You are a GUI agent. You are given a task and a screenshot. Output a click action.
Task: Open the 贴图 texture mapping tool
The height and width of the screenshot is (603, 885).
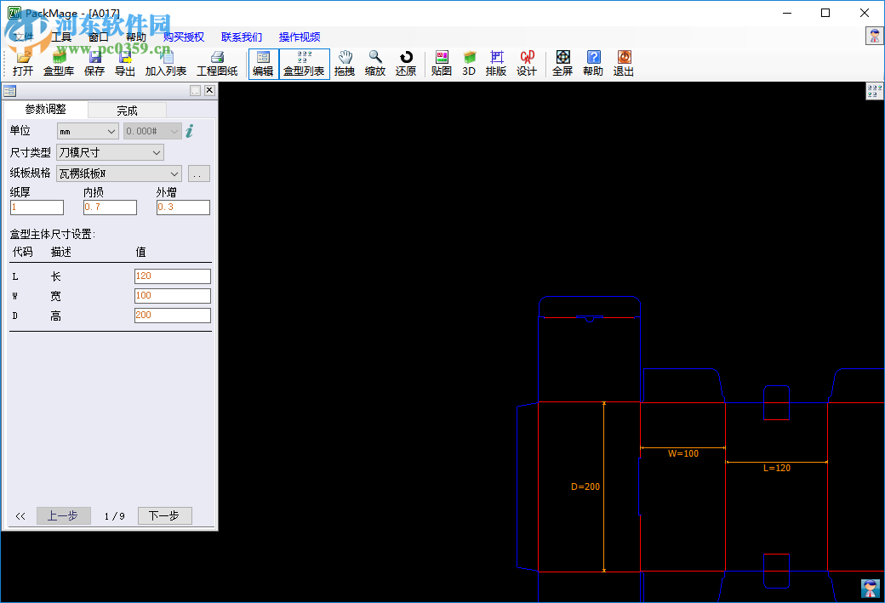click(x=441, y=64)
